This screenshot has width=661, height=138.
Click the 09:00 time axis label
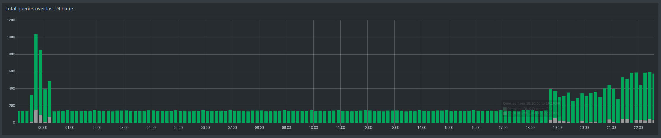click(286, 128)
